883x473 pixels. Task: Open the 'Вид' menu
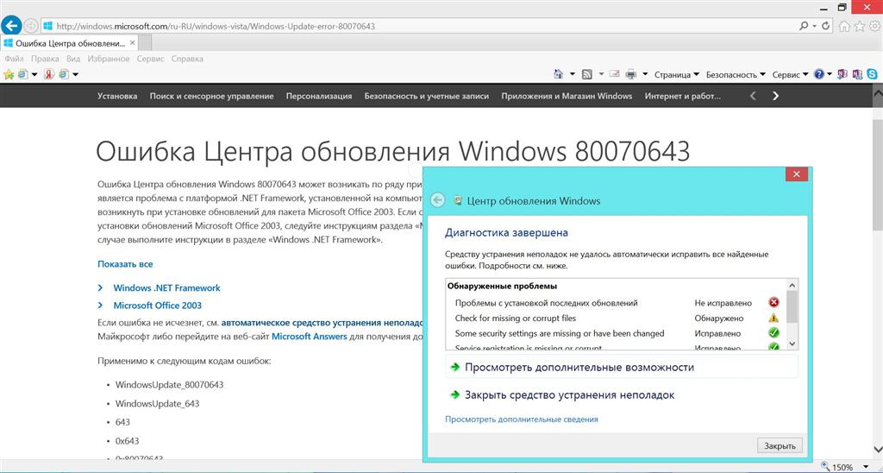73,59
